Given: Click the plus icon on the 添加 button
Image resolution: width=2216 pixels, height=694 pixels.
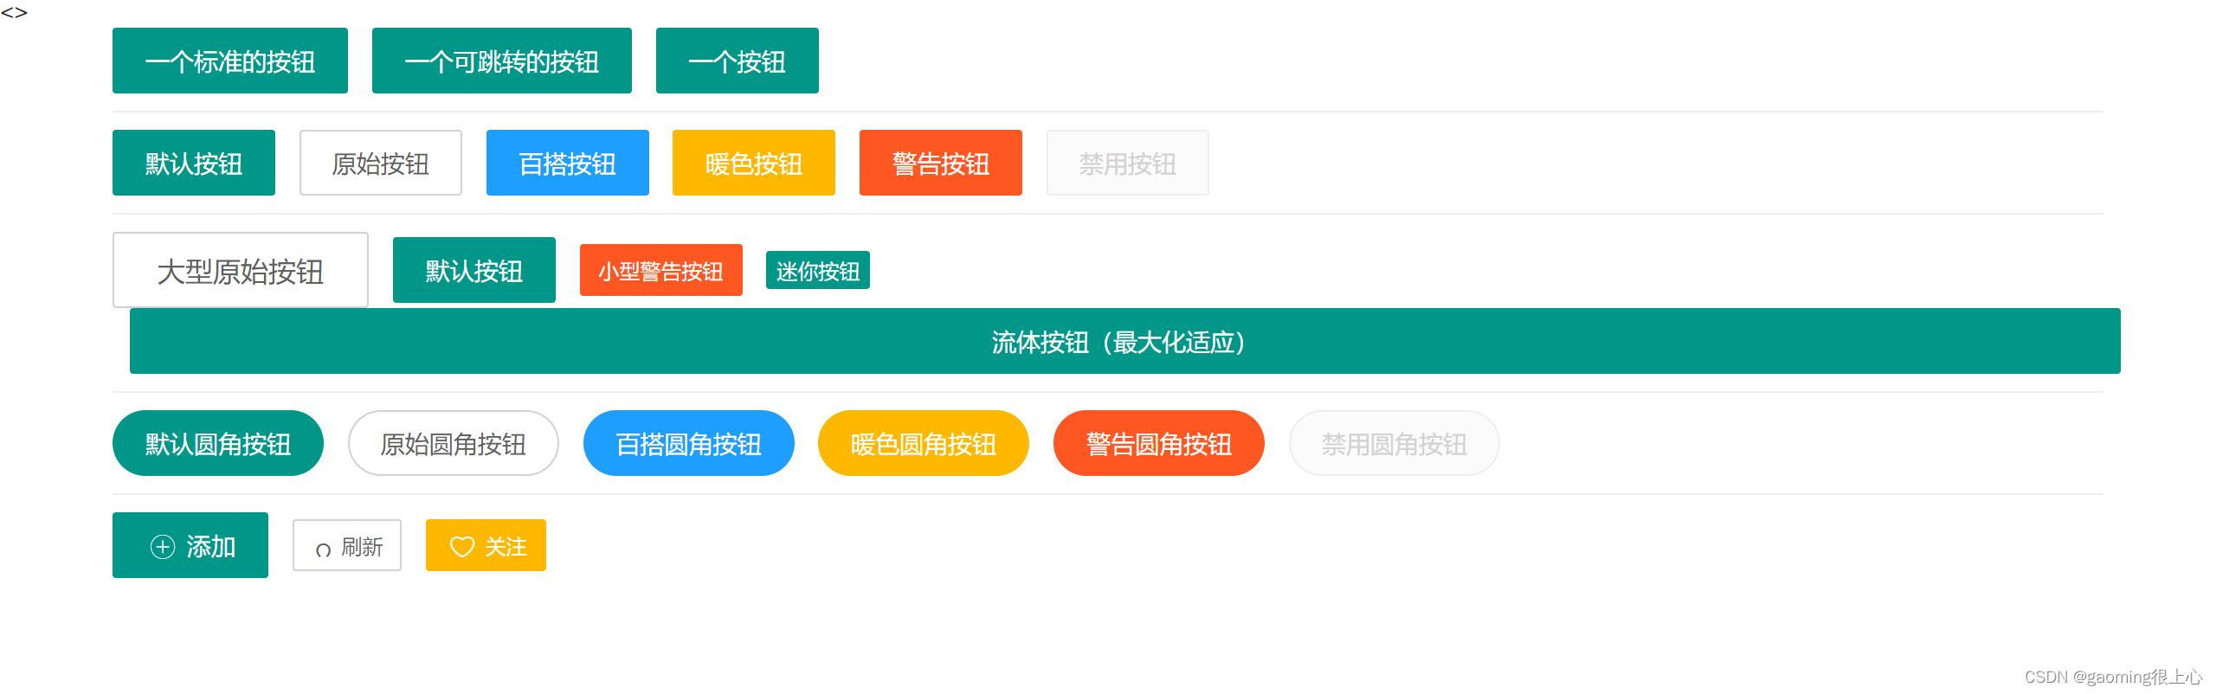Looking at the screenshot, I should [162, 545].
